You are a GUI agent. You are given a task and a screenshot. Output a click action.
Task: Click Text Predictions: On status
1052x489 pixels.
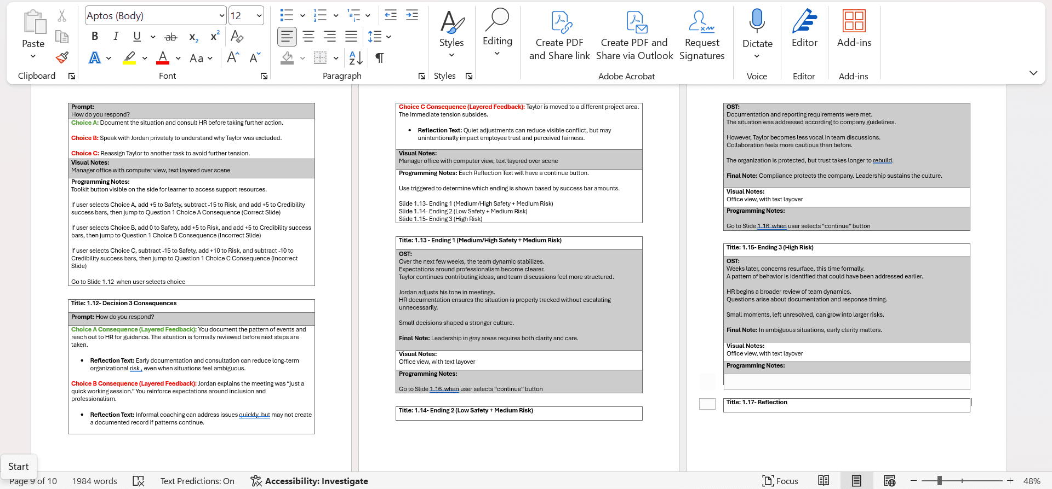pyautogui.click(x=197, y=481)
